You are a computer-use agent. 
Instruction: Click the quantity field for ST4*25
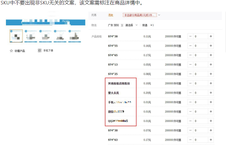coord(200,74)
